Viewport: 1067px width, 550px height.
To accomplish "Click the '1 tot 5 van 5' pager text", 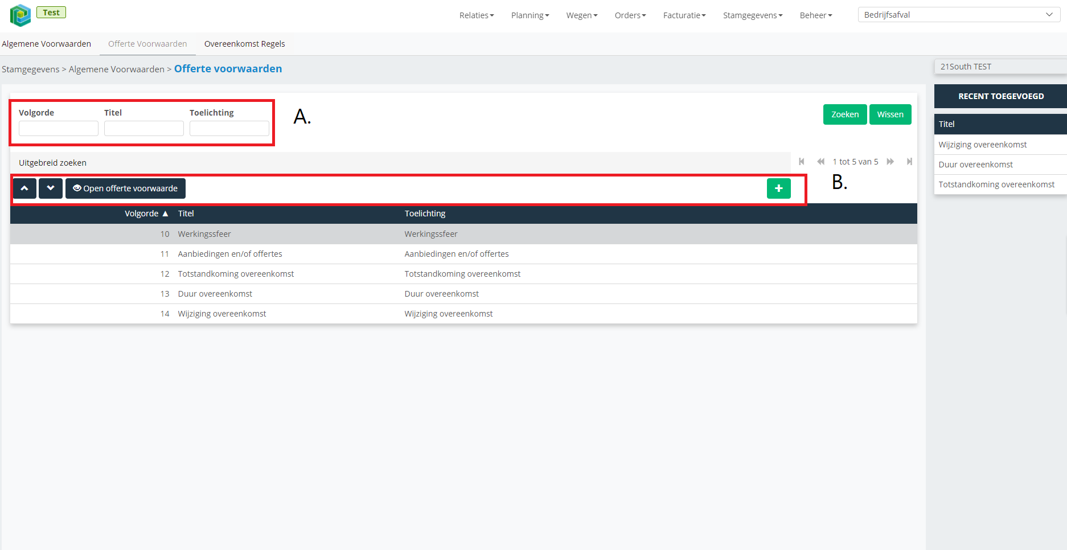I will coord(855,162).
